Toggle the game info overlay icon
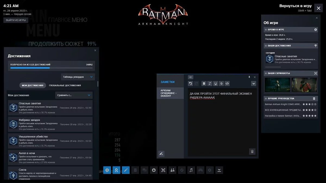The height and width of the screenshot is (183, 326). tap(107, 170)
